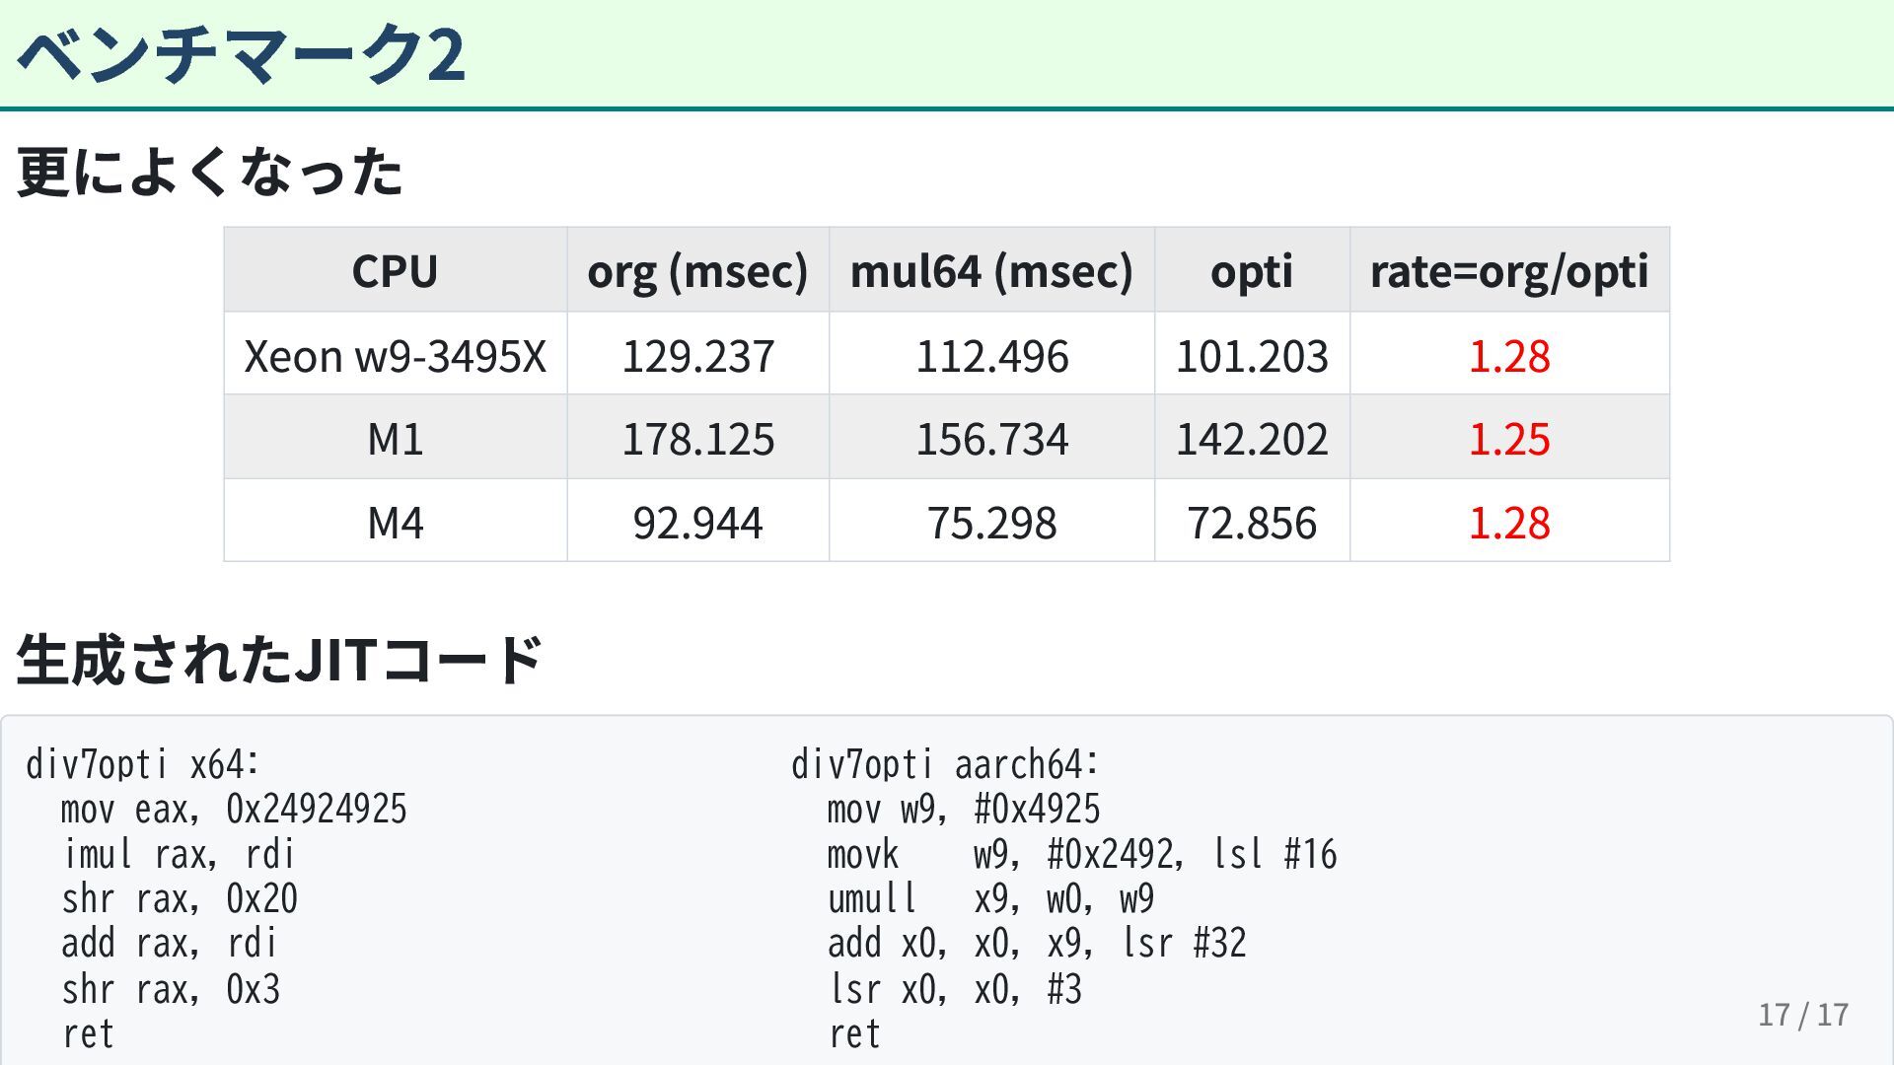Select the value 72.856

tap(1251, 522)
